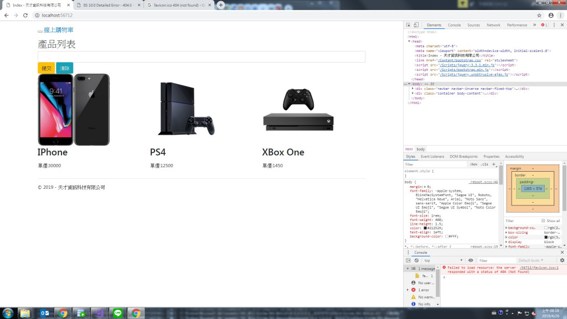Enable the Show all checkbox
The height and width of the screenshot is (319, 567).
(543, 220)
